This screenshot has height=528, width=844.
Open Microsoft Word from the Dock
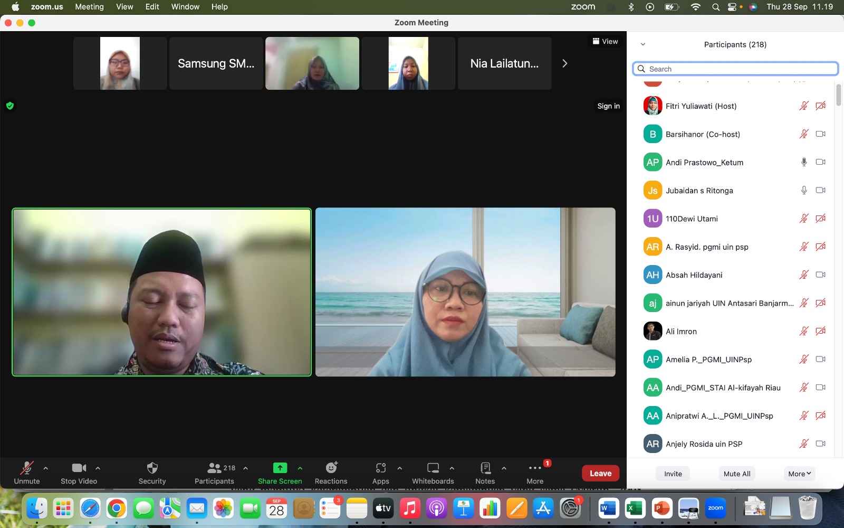click(x=608, y=508)
